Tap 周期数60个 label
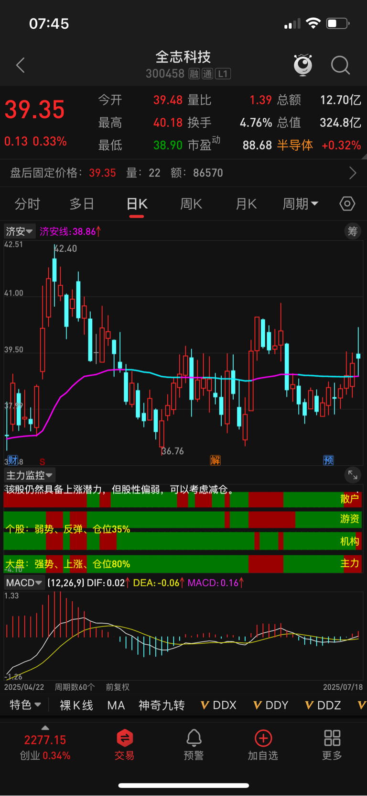 75,687
